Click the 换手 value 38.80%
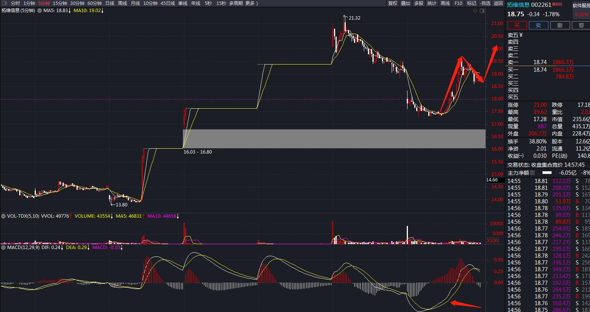The image size is (590, 312). [x=538, y=141]
